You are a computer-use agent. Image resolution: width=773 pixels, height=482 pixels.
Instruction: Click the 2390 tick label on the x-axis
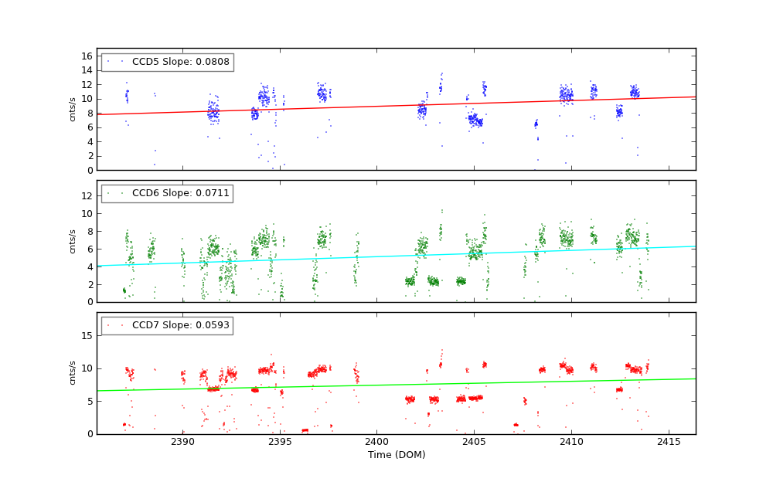(182, 442)
